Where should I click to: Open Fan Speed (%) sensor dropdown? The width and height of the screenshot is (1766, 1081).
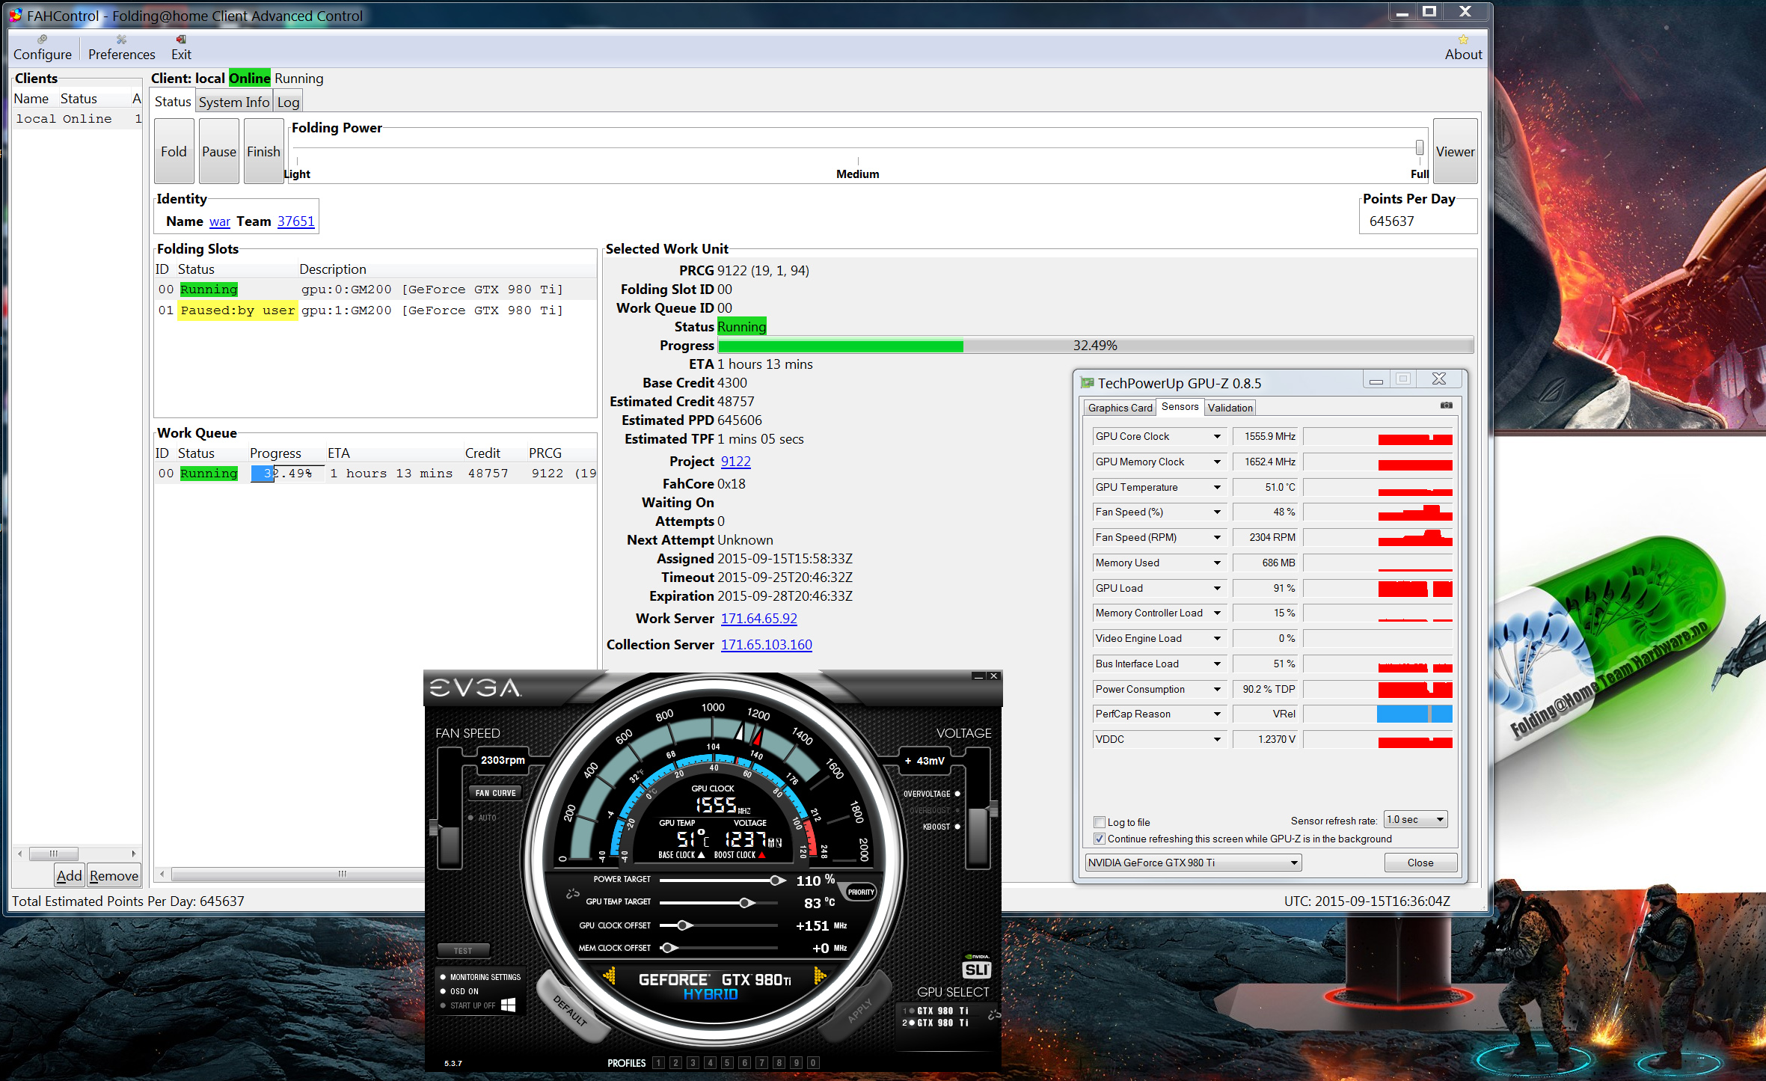tap(1217, 512)
